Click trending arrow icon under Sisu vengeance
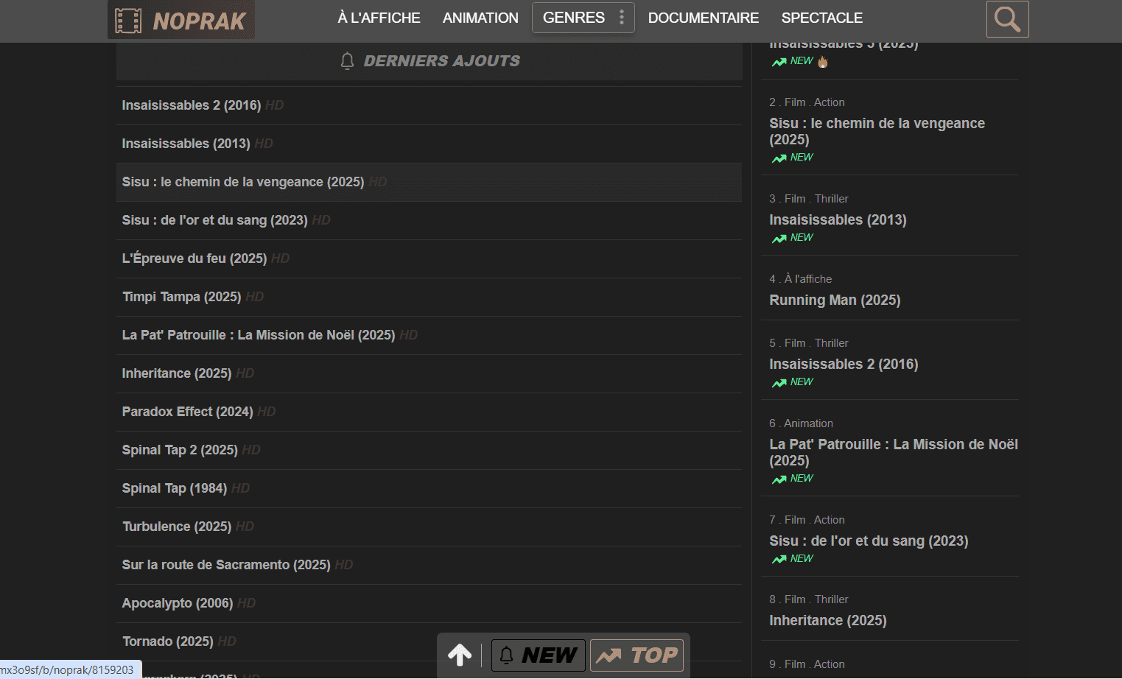This screenshot has width=1122, height=679. [779, 158]
